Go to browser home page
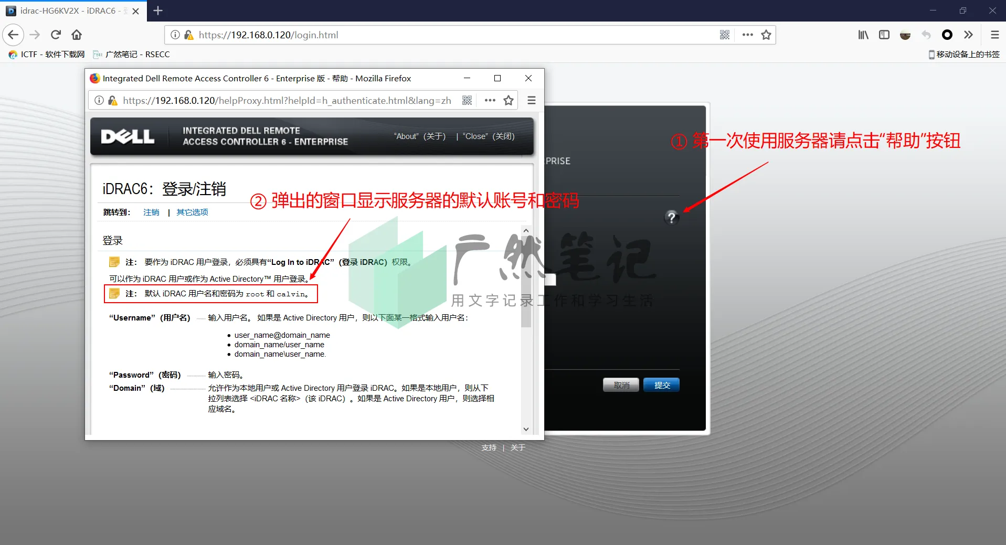1006x545 pixels. click(77, 35)
